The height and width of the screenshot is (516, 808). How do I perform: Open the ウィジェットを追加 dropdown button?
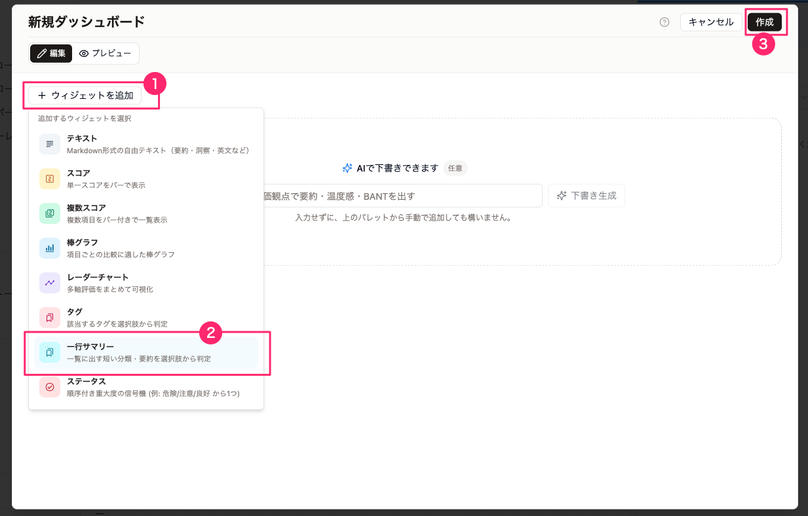click(x=85, y=96)
